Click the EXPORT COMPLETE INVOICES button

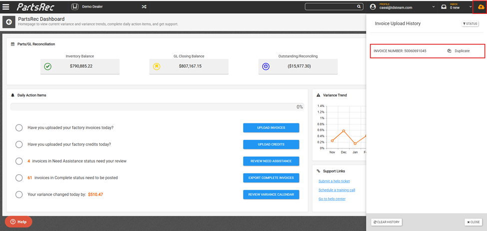point(271,178)
